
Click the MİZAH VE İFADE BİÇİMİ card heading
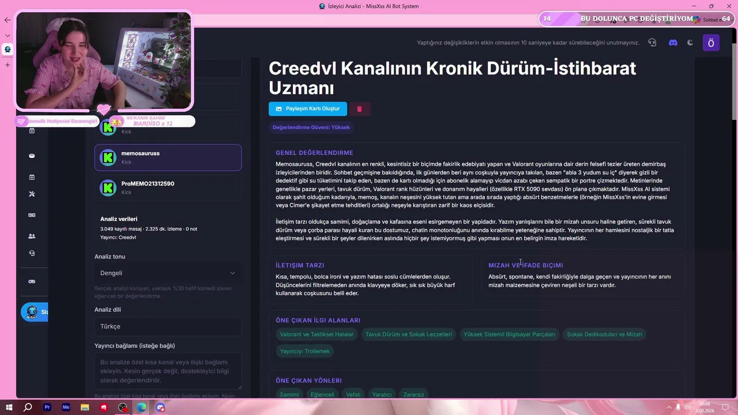pos(526,265)
